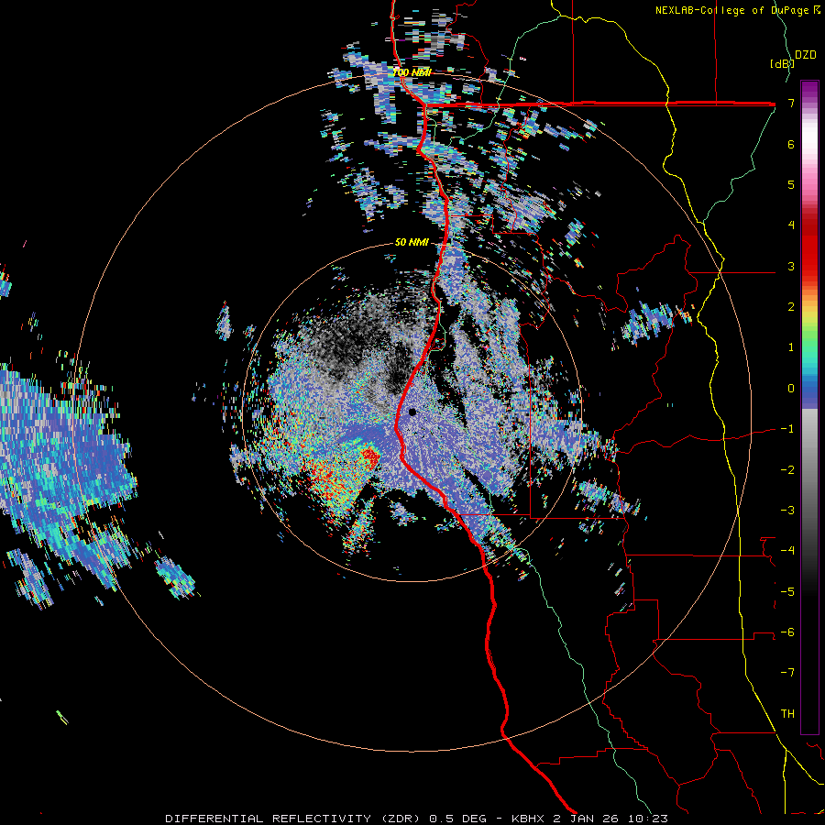Click the -1 value on the color scale
Screen dimensions: 825x825
click(x=787, y=429)
